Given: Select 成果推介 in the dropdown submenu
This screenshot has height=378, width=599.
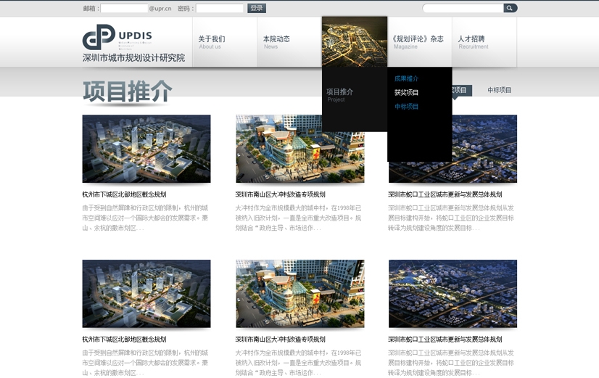Looking at the screenshot, I should (406, 78).
